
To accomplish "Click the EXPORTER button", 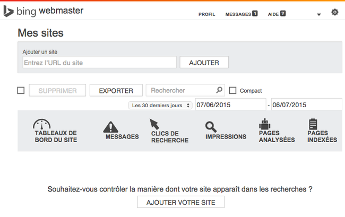I will point(116,90).
